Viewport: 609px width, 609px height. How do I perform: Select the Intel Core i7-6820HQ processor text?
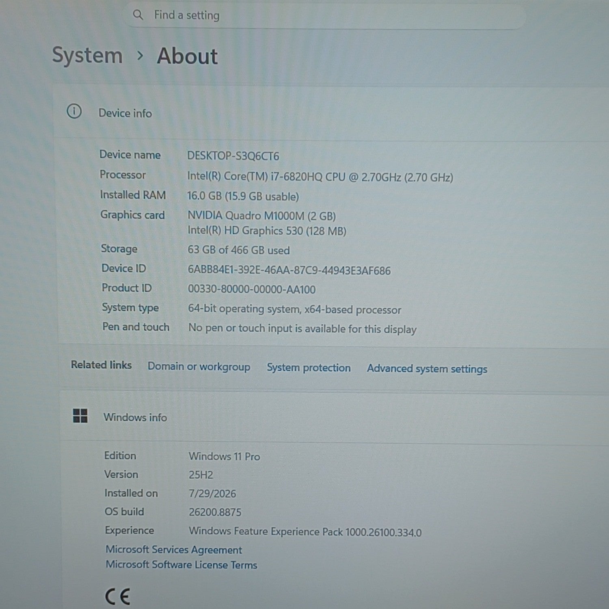pos(320,177)
